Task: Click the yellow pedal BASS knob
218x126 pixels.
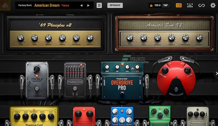Action: [x=26, y=116]
